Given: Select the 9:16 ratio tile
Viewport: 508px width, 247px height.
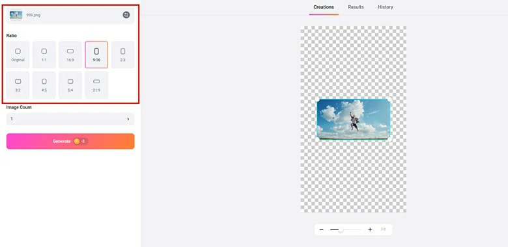Looking at the screenshot, I should [x=96, y=55].
